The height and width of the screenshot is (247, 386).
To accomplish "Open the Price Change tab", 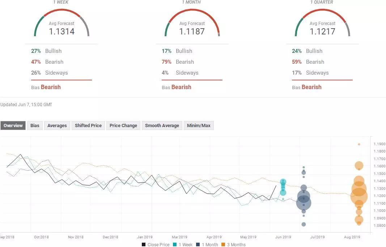I will tap(123, 126).
